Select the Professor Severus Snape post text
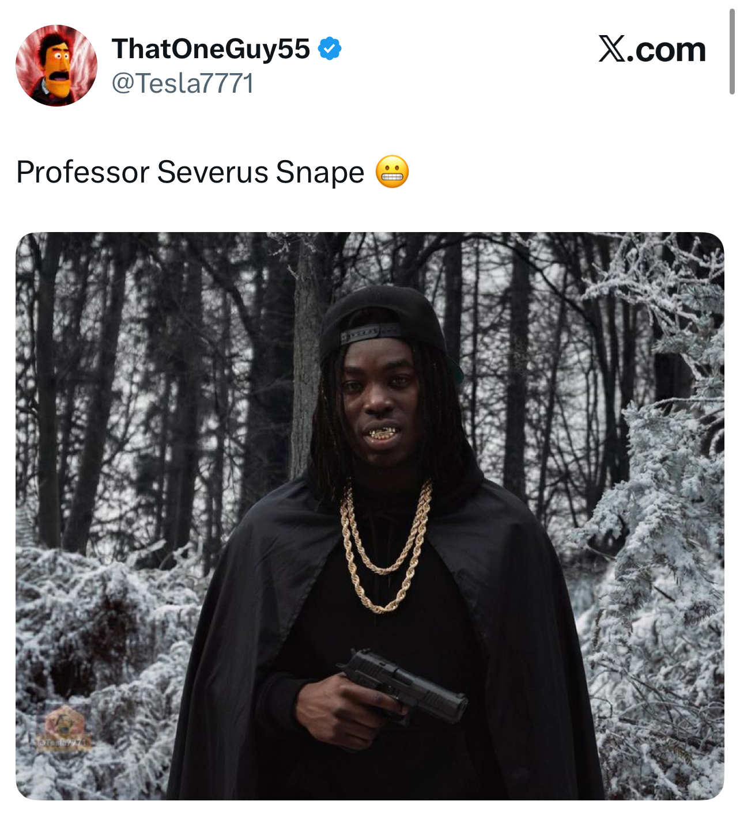 tap(190, 172)
